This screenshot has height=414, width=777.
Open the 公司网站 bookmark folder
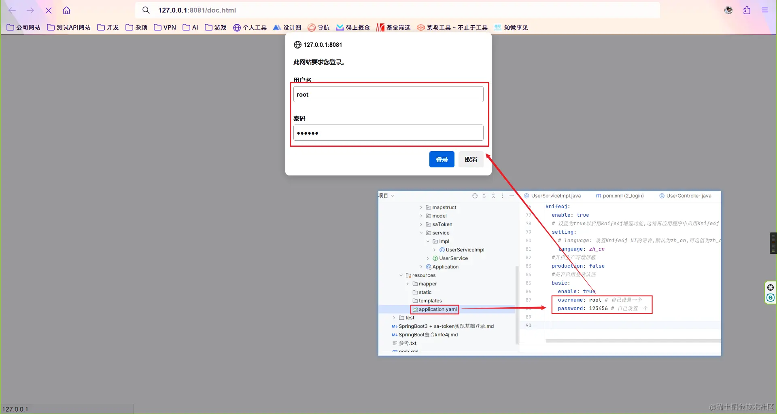coord(24,27)
